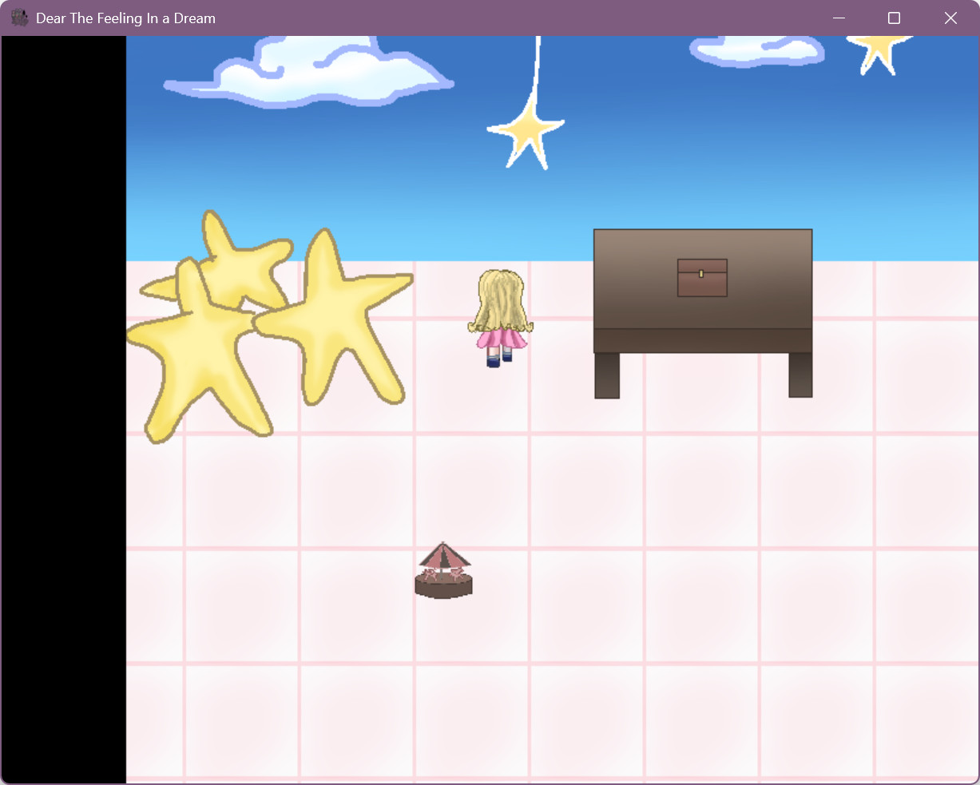Click the treasure chest on the table
980x785 pixels.
point(702,278)
